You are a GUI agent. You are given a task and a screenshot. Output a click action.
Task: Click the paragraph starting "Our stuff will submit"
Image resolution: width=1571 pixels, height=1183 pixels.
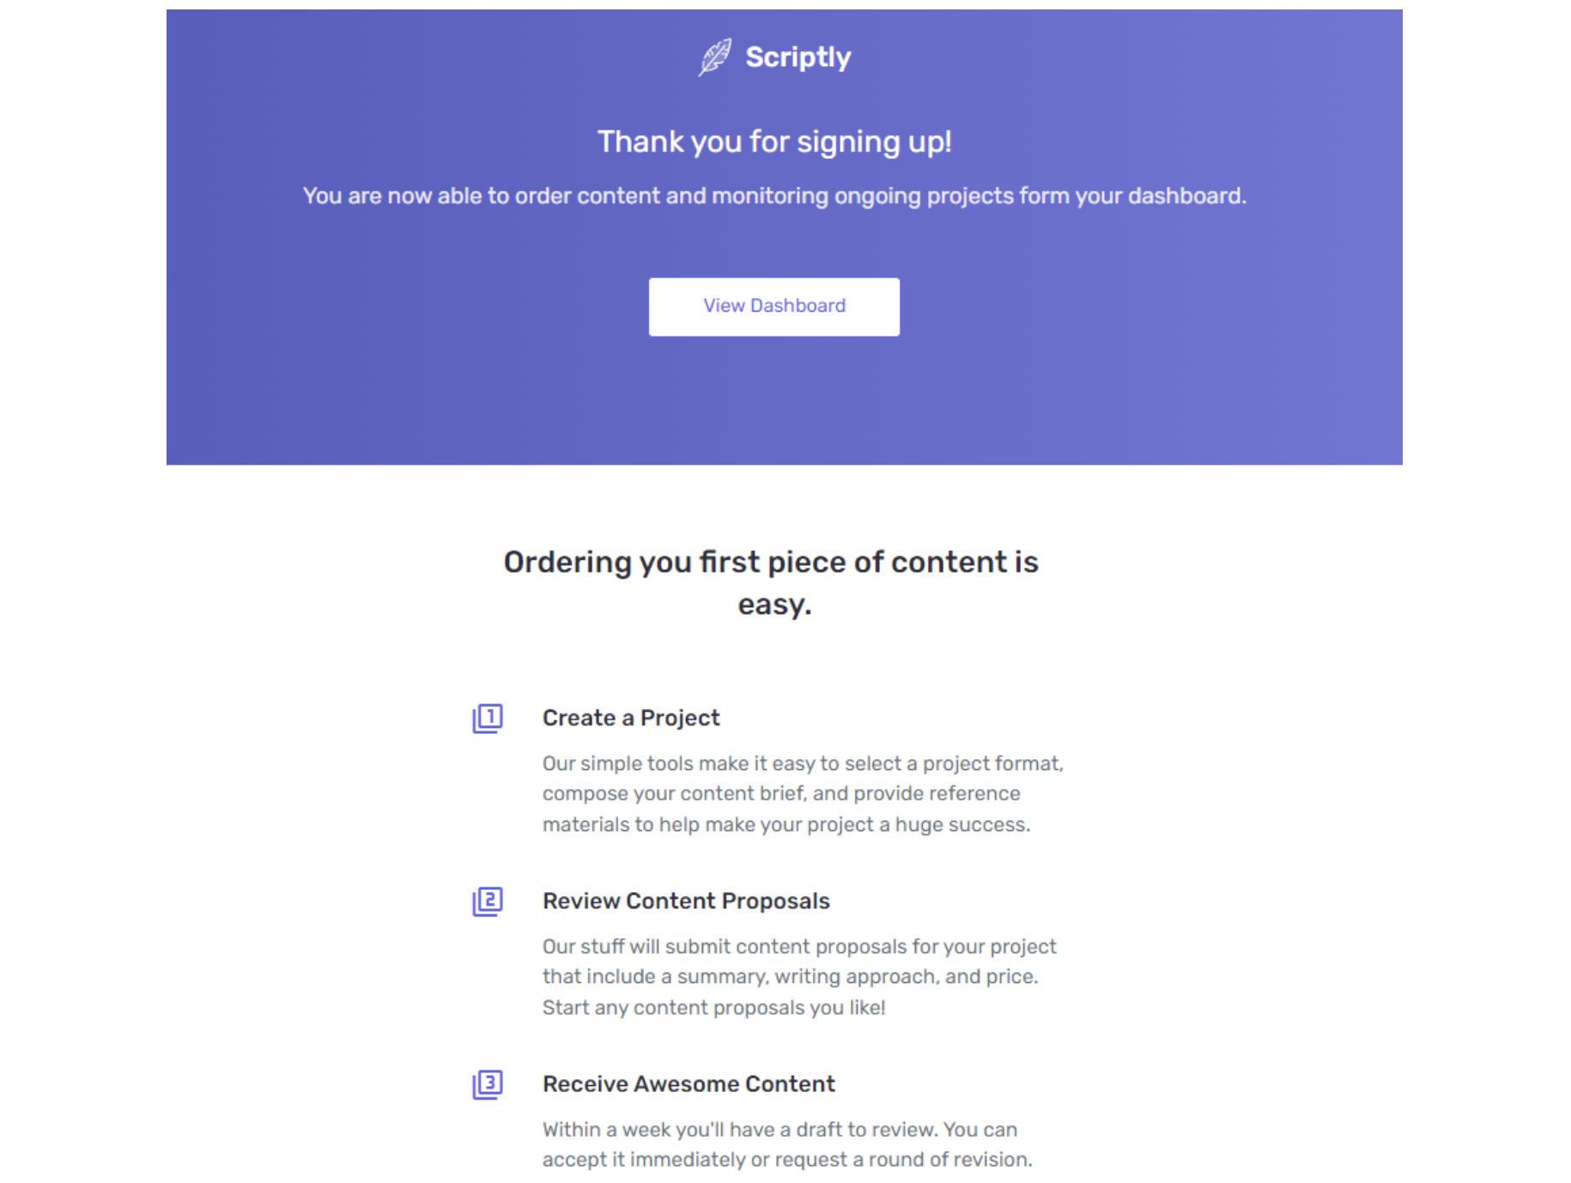coord(799,976)
